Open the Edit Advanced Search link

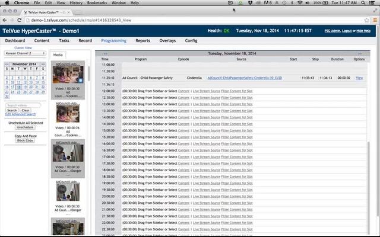20,114
